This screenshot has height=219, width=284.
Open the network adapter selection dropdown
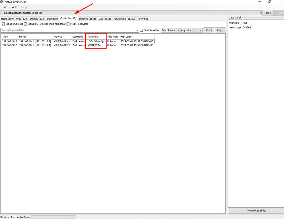pyautogui.click(x=260, y=13)
